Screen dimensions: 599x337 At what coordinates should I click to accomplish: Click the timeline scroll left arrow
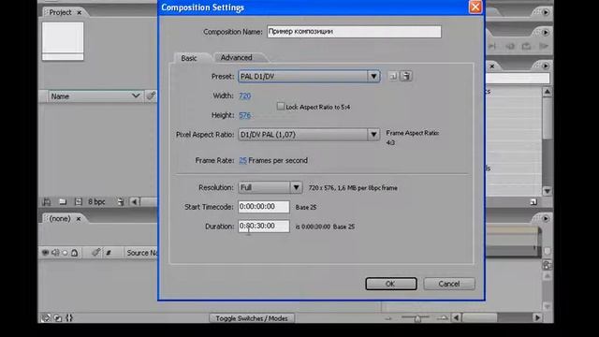tap(456, 318)
